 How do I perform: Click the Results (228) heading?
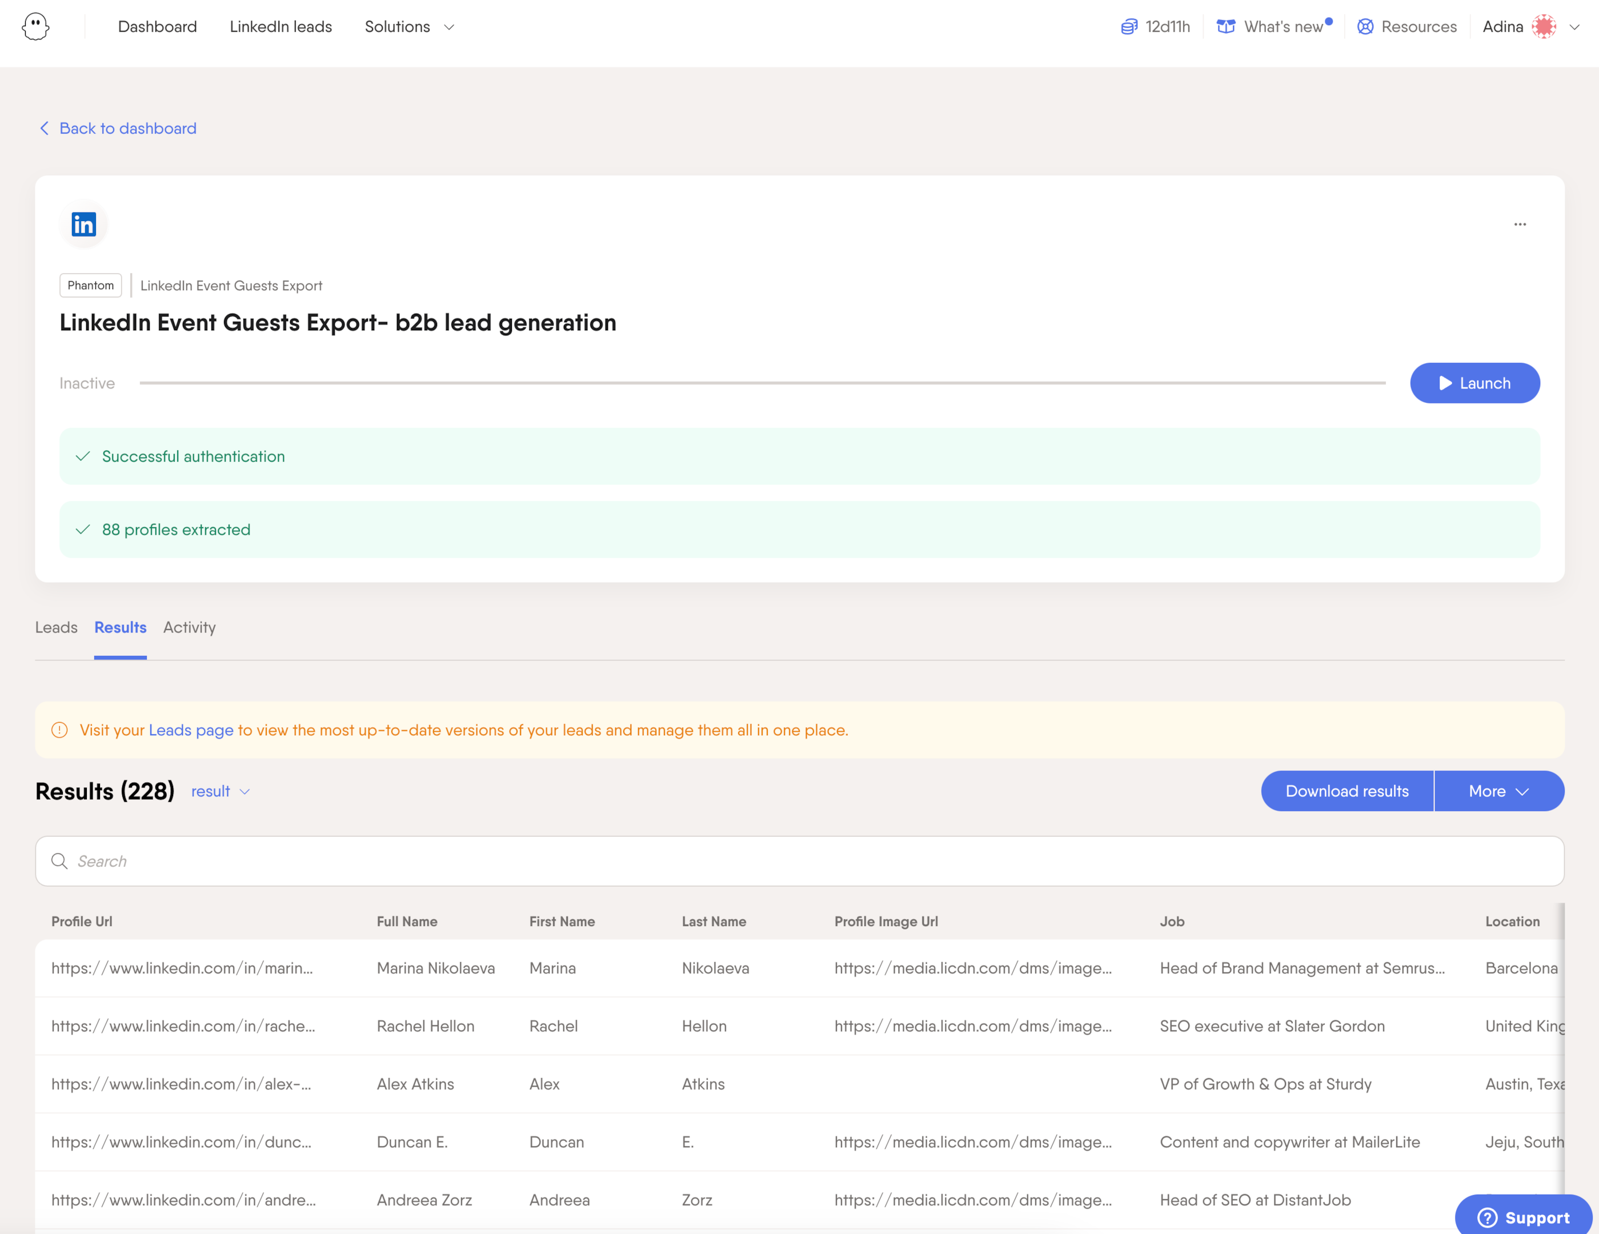[x=105, y=791]
